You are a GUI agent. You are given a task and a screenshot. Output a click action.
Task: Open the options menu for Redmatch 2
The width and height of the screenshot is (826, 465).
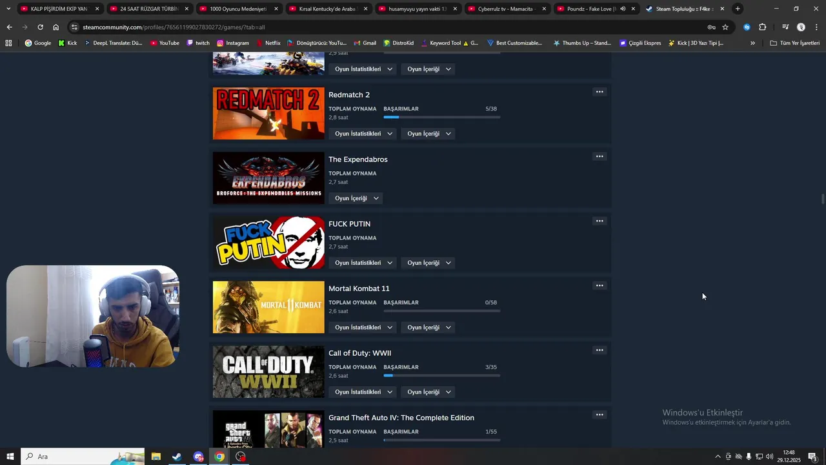pyautogui.click(x=599, y=92)
